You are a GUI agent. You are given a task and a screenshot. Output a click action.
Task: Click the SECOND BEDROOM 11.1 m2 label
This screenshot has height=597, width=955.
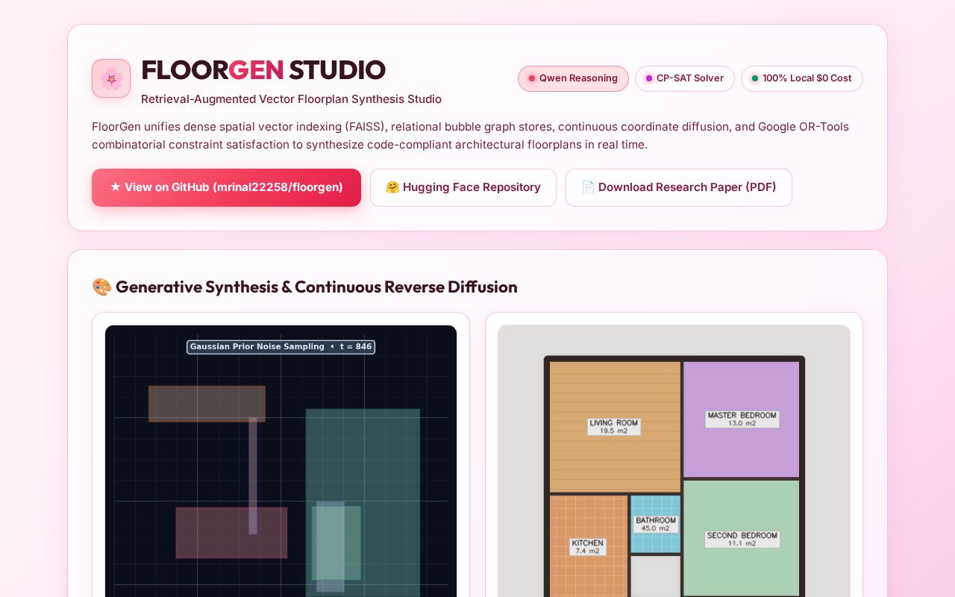click(742, 539)
